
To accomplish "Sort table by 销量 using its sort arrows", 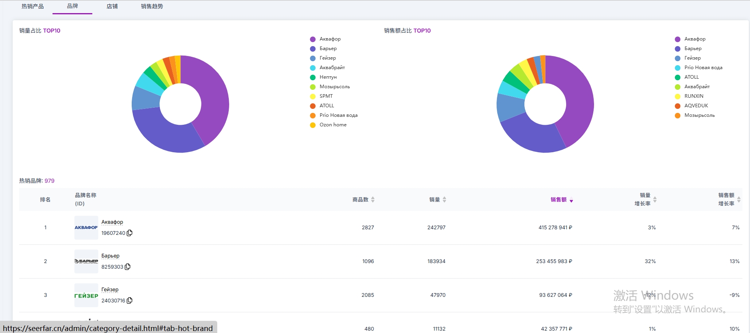I will [444, 199].
